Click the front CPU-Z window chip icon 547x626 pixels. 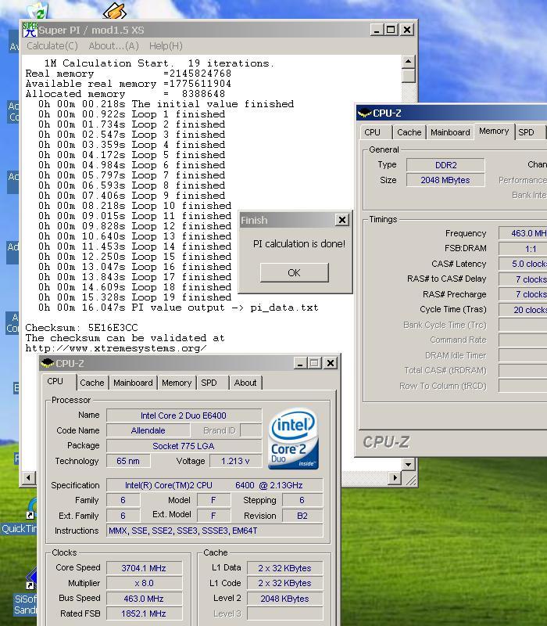click(48, 363)
